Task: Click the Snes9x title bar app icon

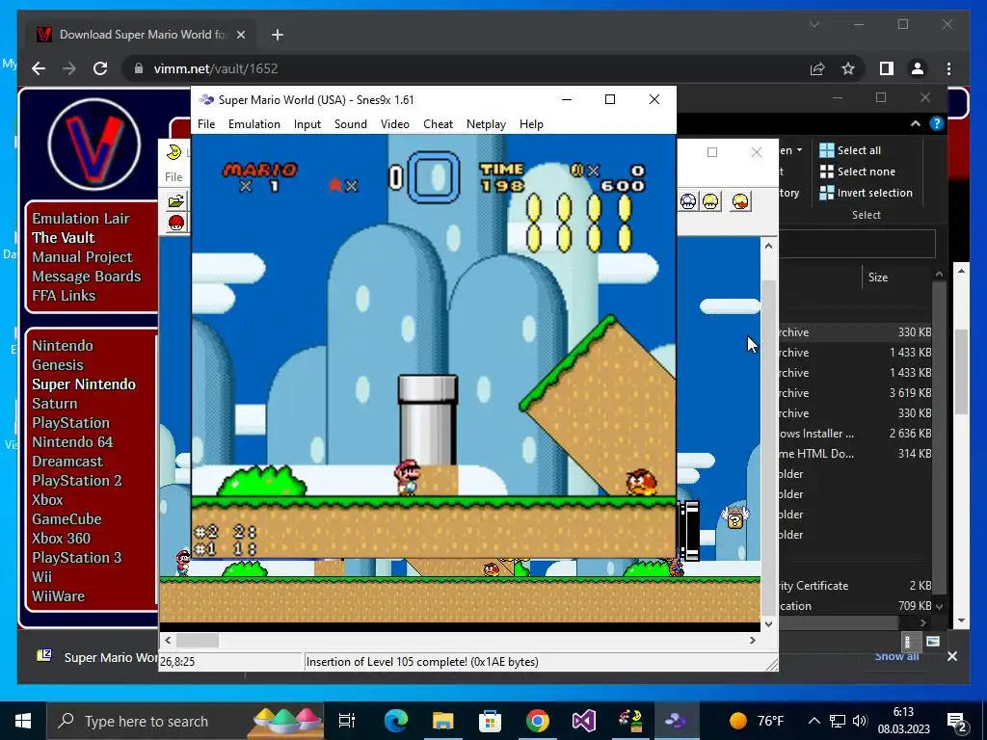Action: [x=206, y=99]
